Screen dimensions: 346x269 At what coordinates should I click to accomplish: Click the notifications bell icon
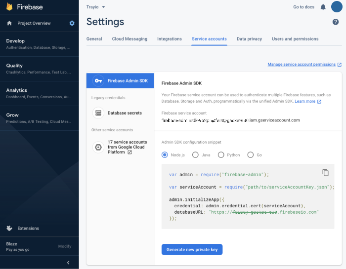pyautogui.click(x=323, y=7)
